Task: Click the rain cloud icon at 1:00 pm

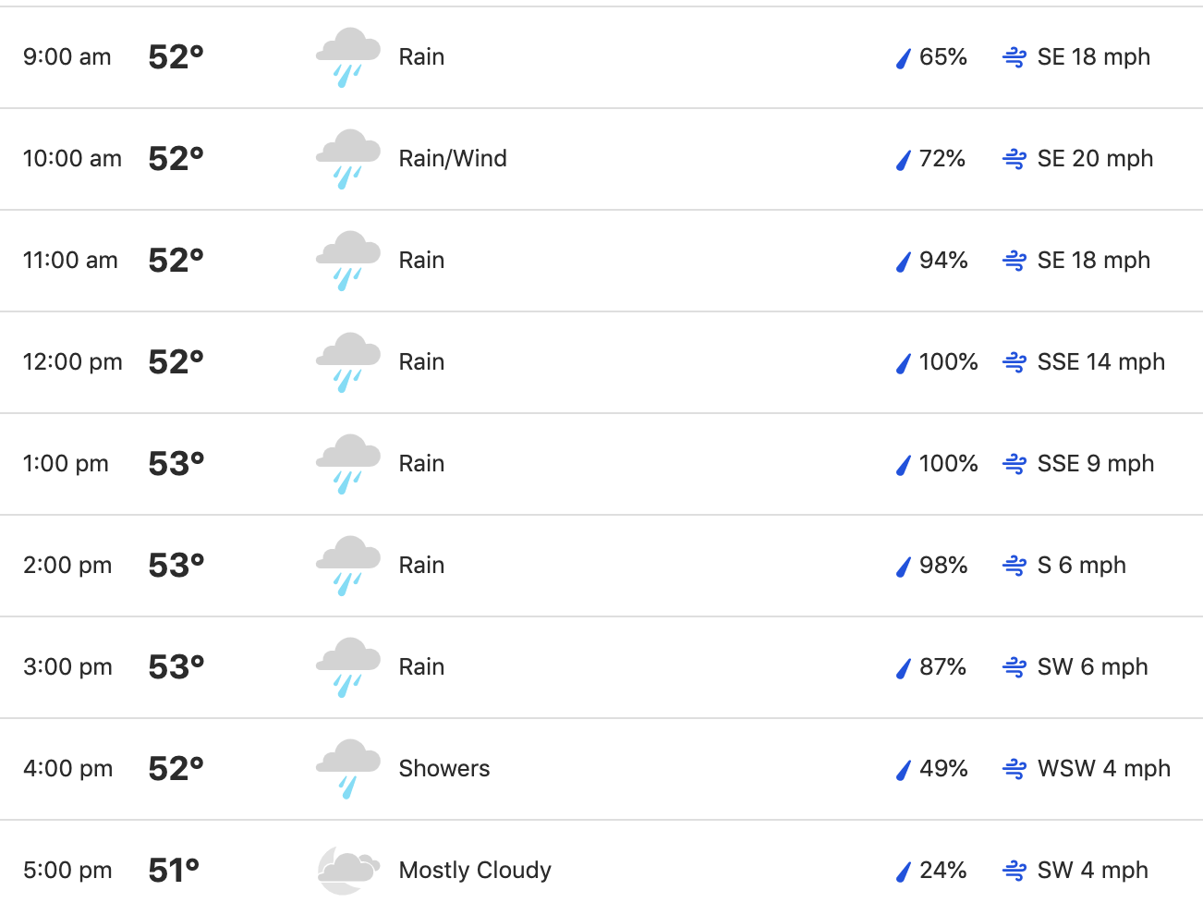Action: (347, 464)
